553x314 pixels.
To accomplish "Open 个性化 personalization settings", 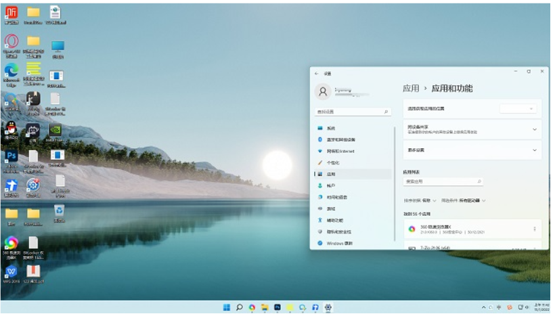I will click(332, 162).
